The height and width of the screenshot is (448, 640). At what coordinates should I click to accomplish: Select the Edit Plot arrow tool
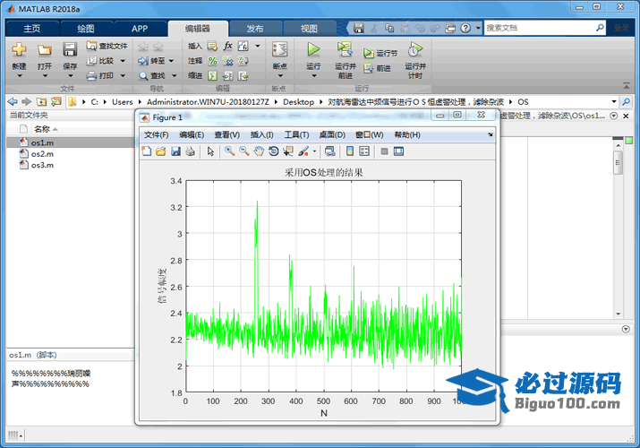[x=210, y=151]
